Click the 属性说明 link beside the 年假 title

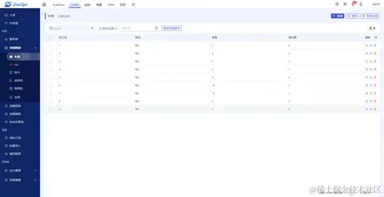(x=64, y=16)
